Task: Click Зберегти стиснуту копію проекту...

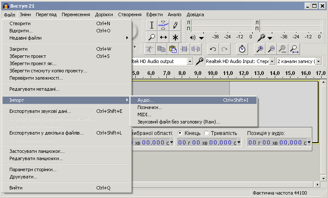Action: pos(67,71)
